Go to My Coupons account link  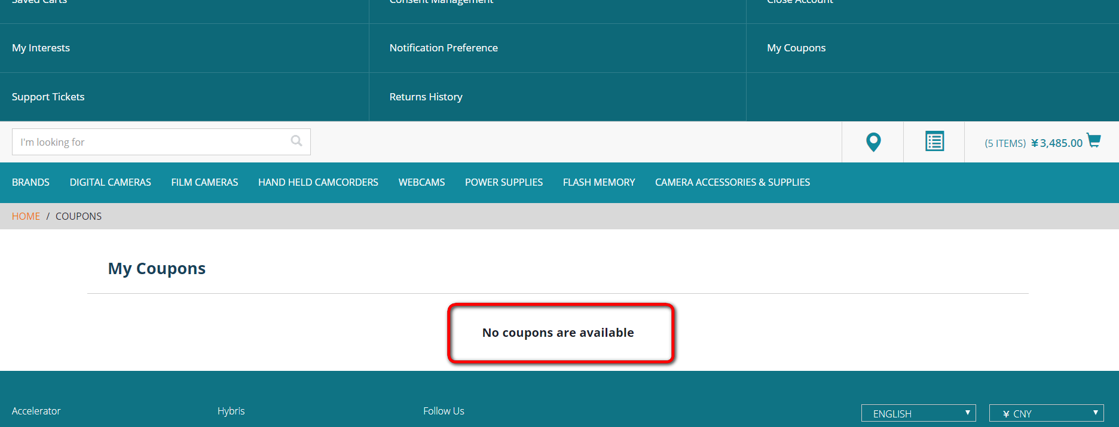(x=796, y=48)
